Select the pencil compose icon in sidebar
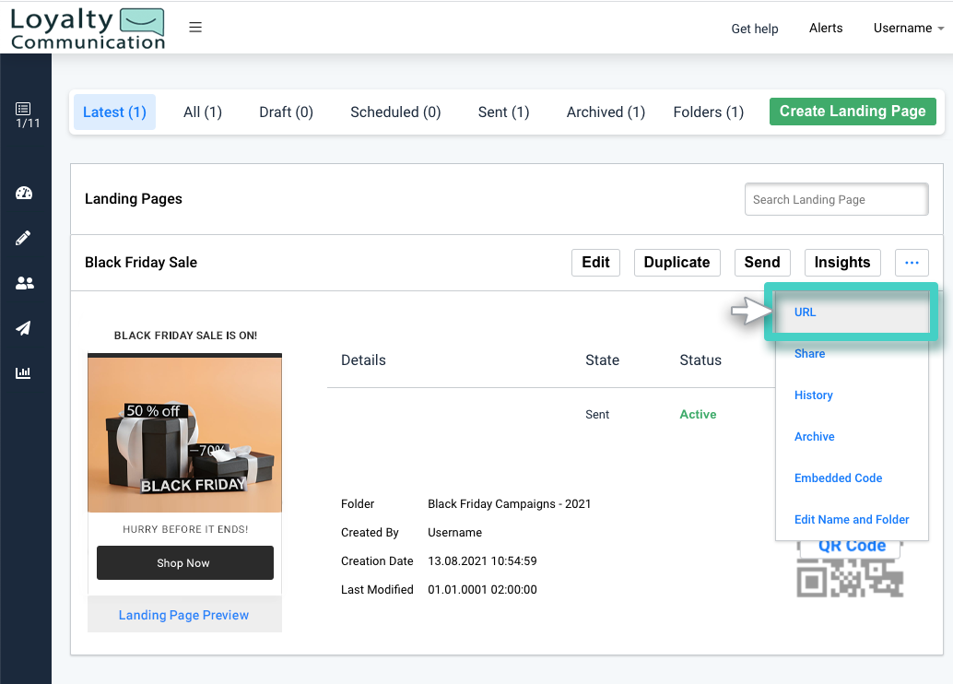Image resolution: width=953 pixels, height=684 pixels. [x=25, y=237]
